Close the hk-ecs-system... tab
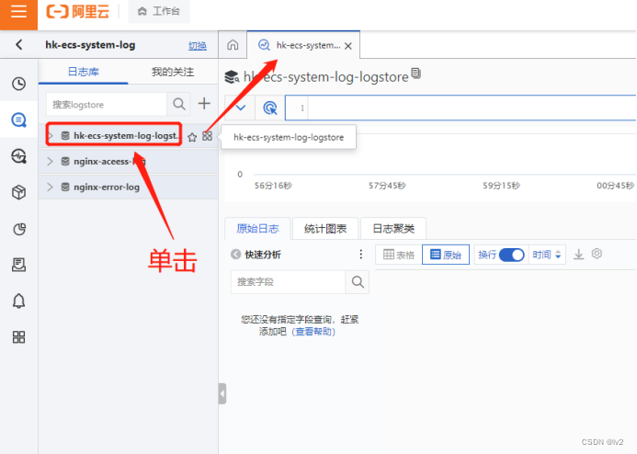The height and width of the screenshot is (454, 637). click(348, 46)
